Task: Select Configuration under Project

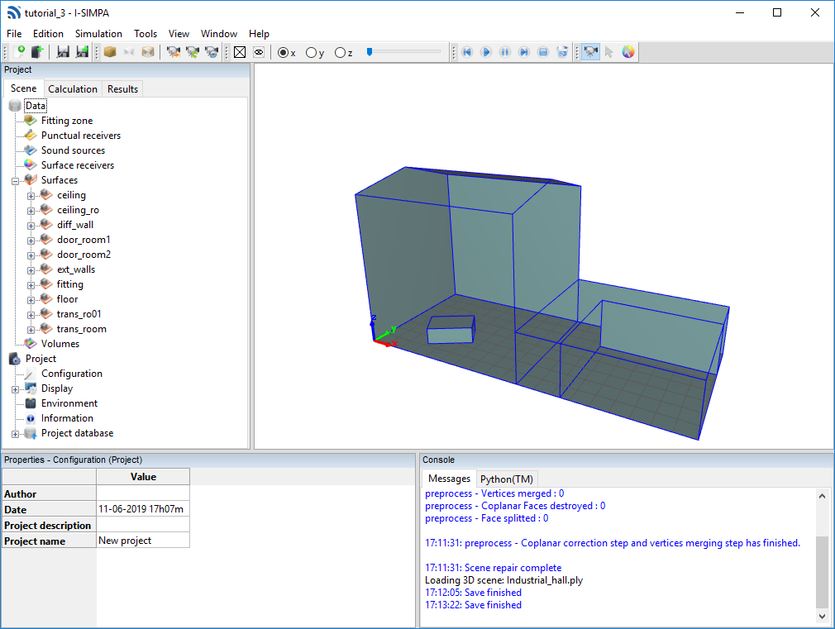Action: click(x=72, y=374)
